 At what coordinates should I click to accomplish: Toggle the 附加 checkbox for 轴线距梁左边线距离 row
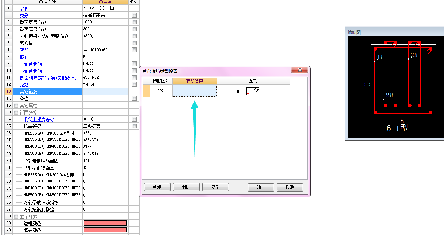(134, 36)
